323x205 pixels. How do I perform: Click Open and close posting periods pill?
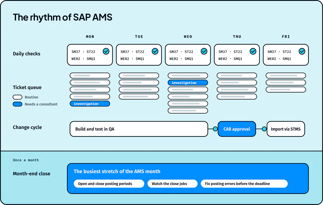(x=109, y=184)
